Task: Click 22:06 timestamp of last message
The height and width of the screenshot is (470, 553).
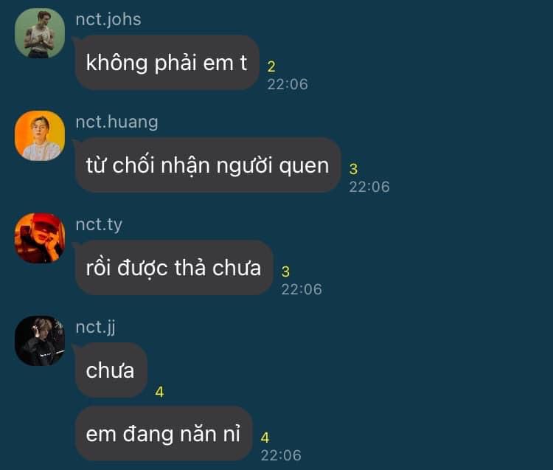Action: [281, 455]
